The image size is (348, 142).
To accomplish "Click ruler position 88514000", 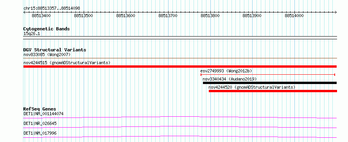I will click(x=294, y=16).
